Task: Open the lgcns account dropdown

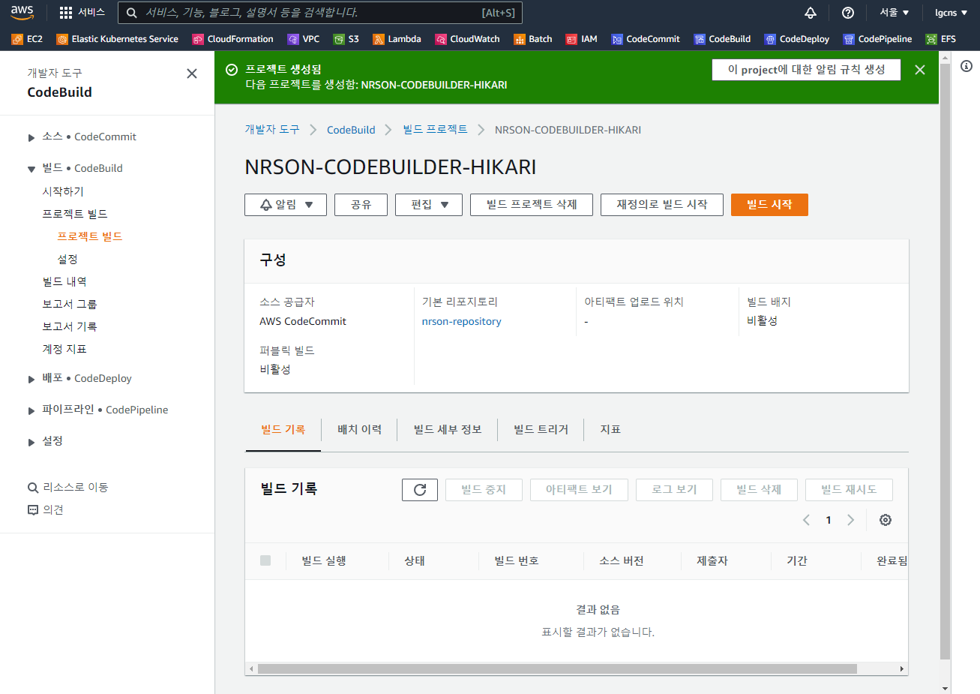Action: click(x=951, y=13)
